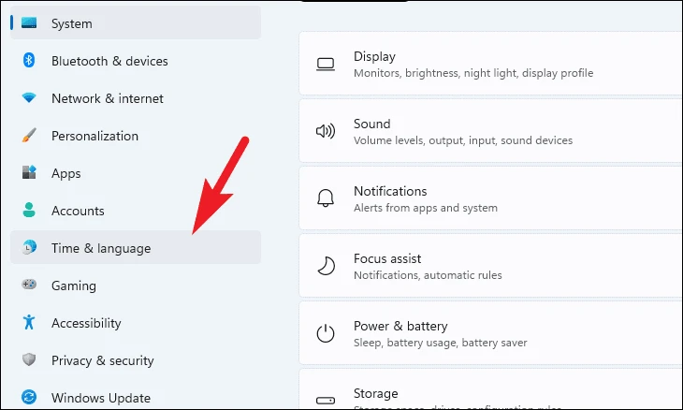This screenshot has height=410, width=683.
Task: Open Accounts settings page
Action: pyautogui.click(x=136, y=211)
